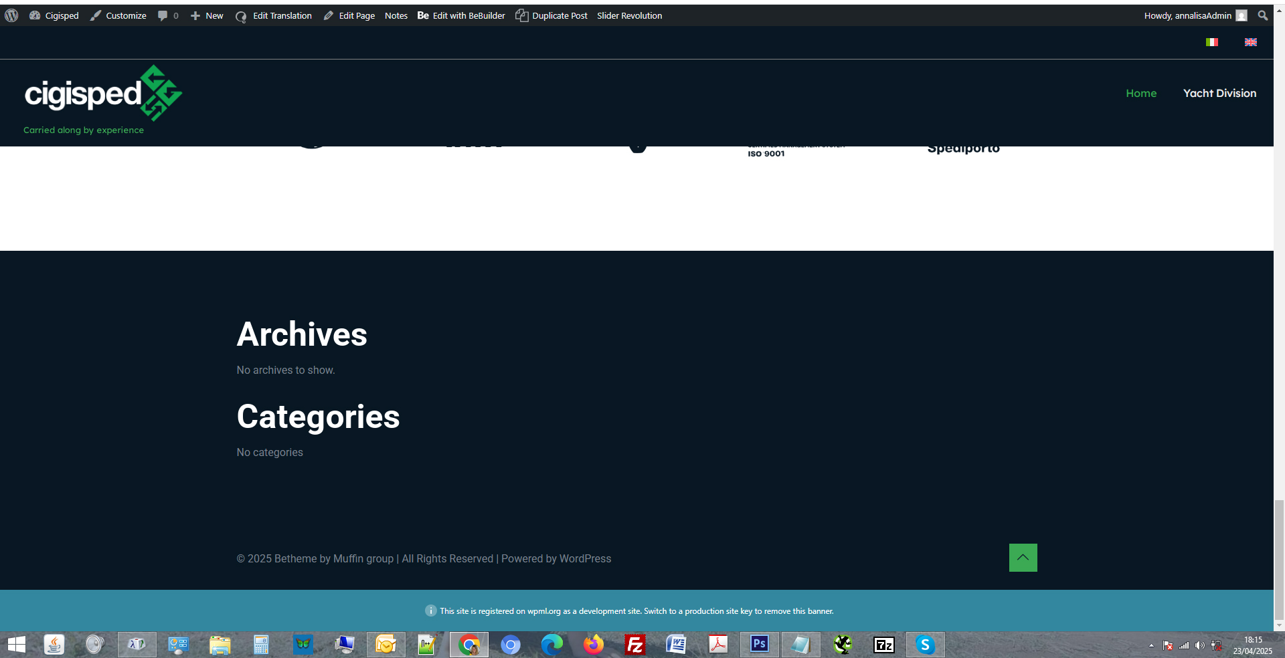Open the mail envelope app in taskbar

386,645
